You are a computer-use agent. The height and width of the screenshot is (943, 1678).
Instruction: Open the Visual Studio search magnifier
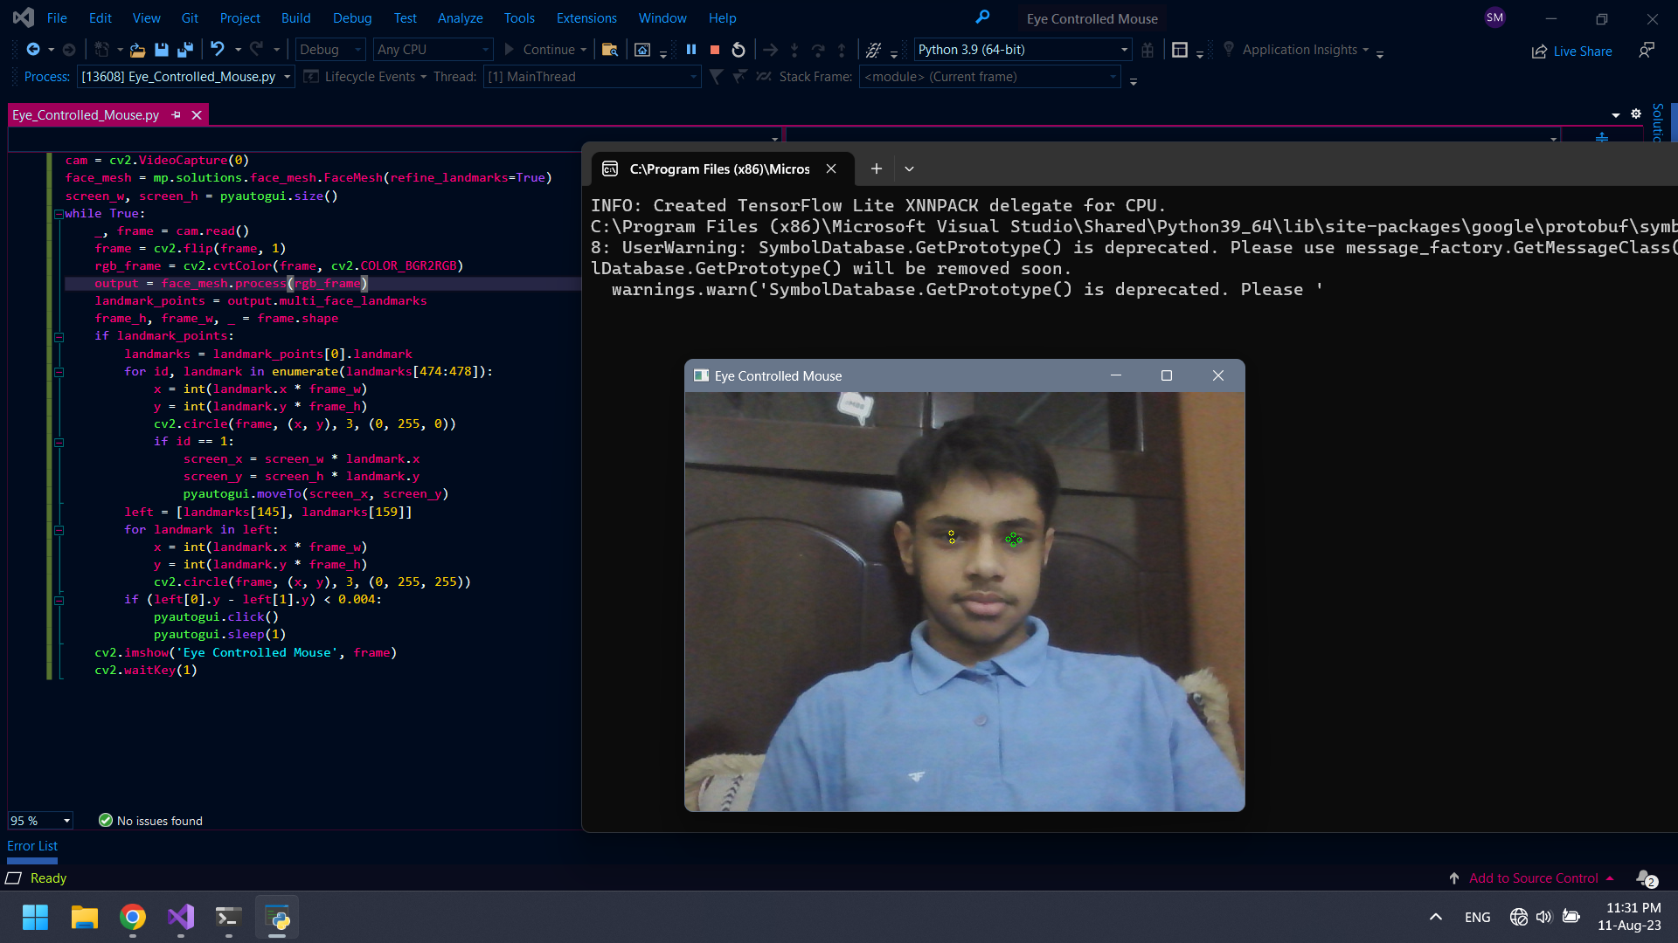[x=982, y=17]
